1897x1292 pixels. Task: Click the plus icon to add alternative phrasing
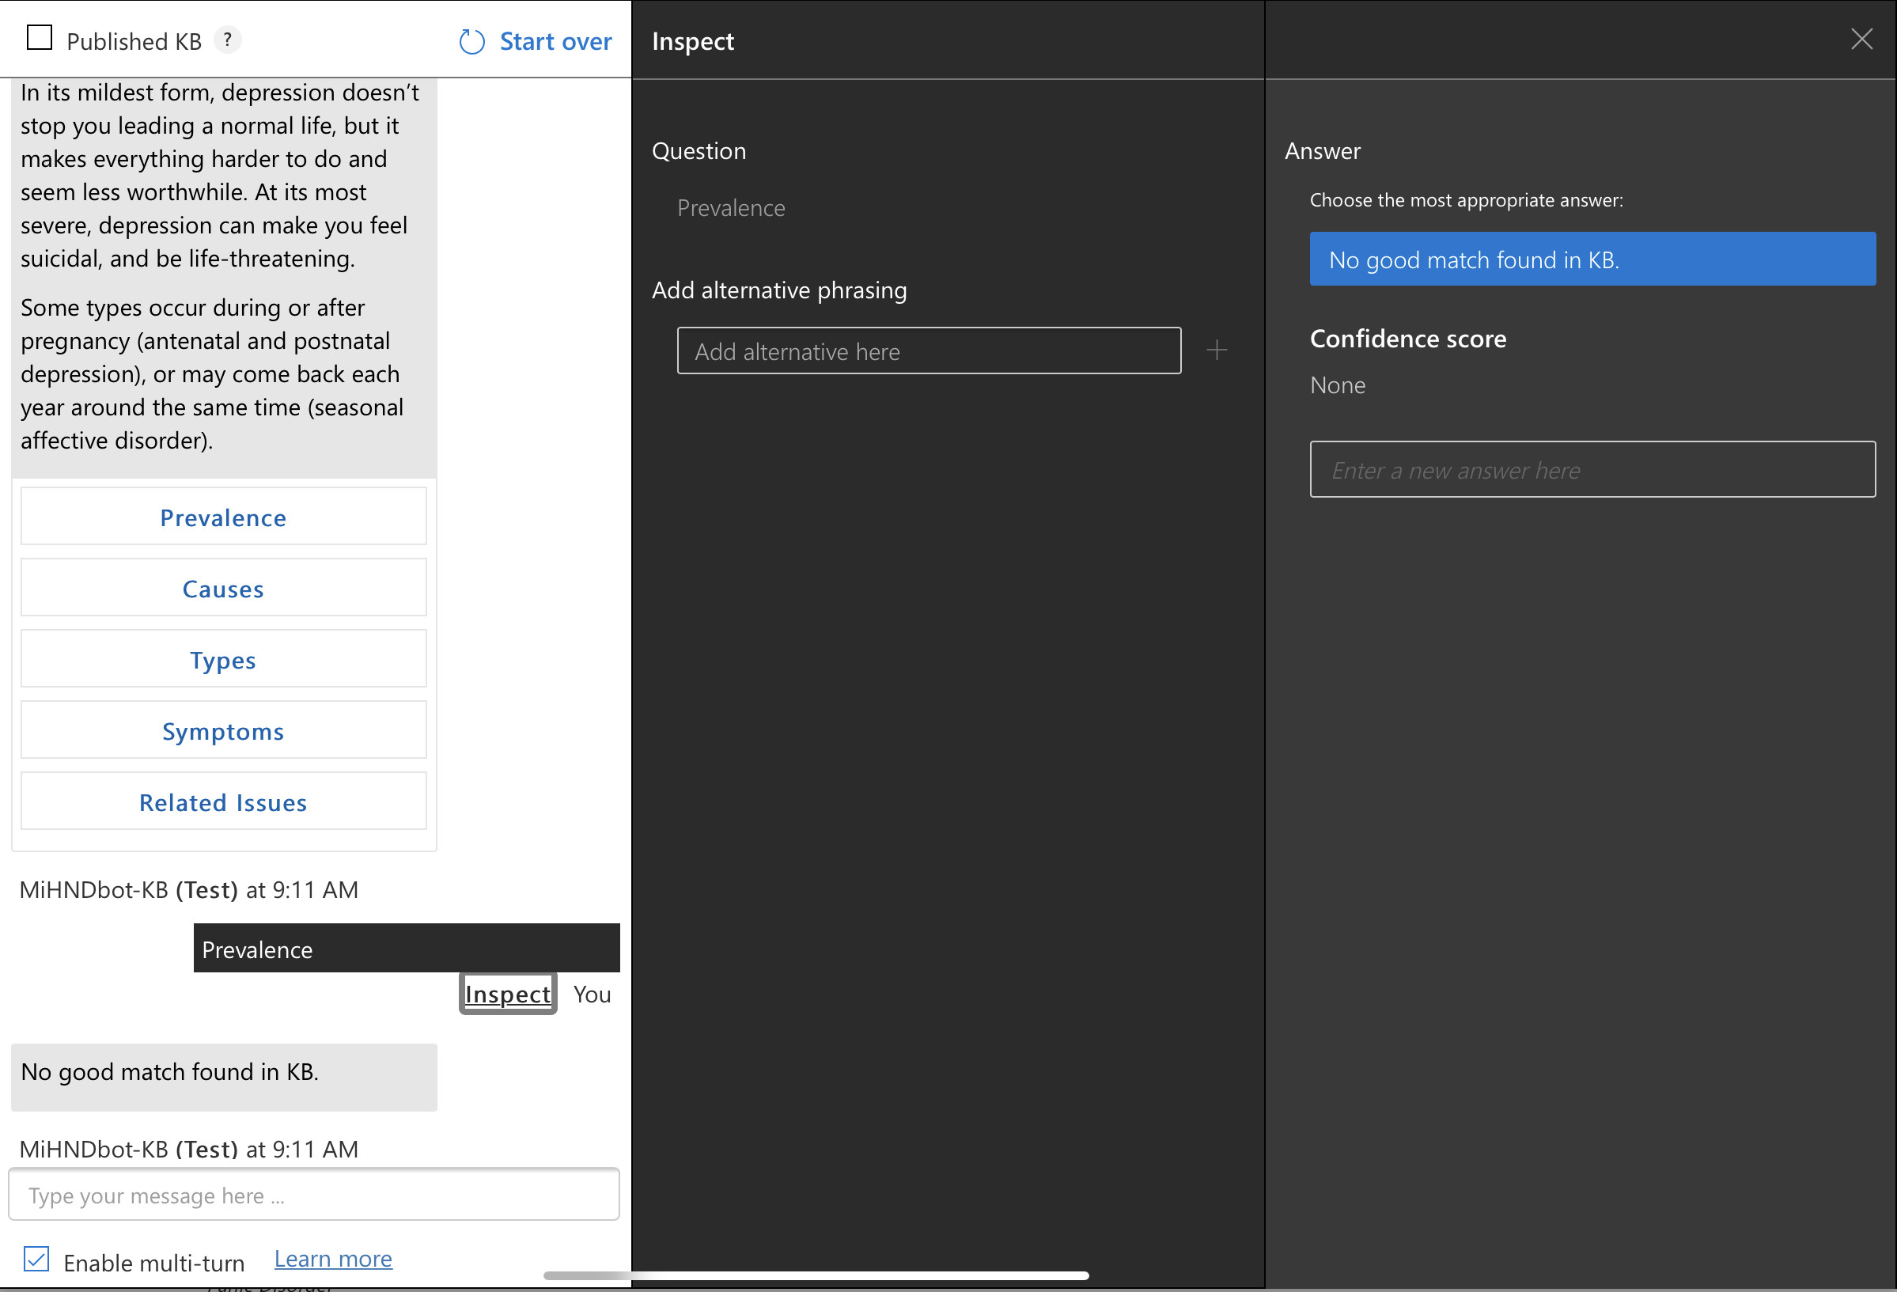1216,351
